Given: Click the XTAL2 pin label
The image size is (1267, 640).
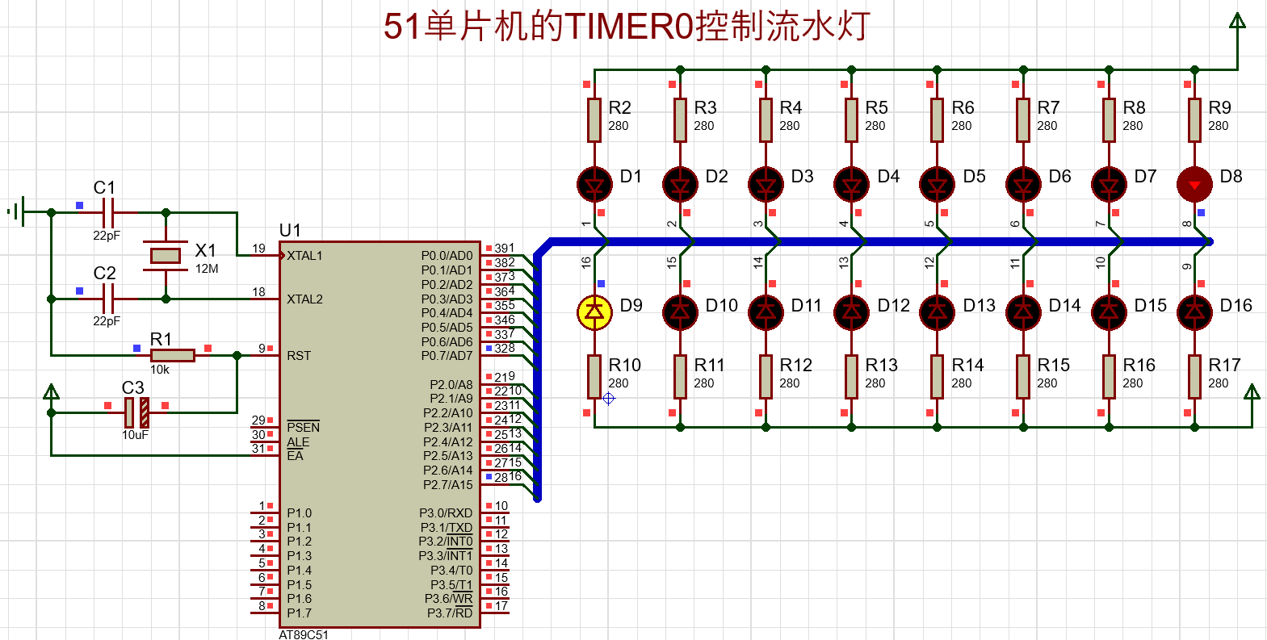Looking at the screenshot, I should click(304, 299).
